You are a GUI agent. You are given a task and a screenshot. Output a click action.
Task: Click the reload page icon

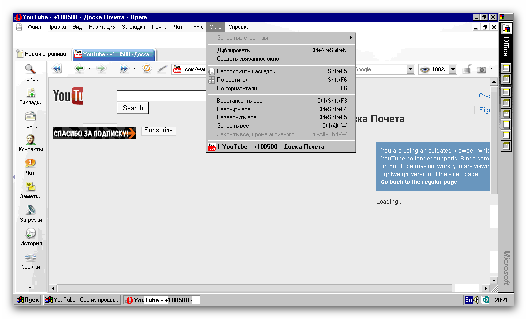(x=146, y=69)
